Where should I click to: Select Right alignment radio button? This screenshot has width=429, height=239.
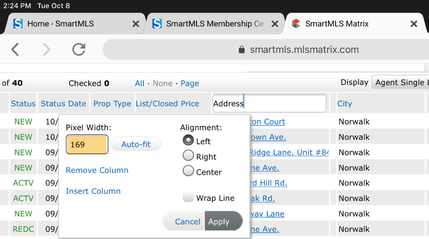pyautogui.click(x=188, y=156)
